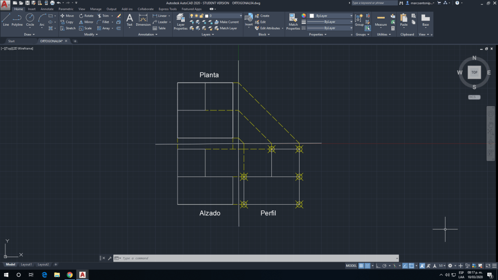Switch to the Annotate ribbon tab
The image size is (498, 280).
(47, 9)
